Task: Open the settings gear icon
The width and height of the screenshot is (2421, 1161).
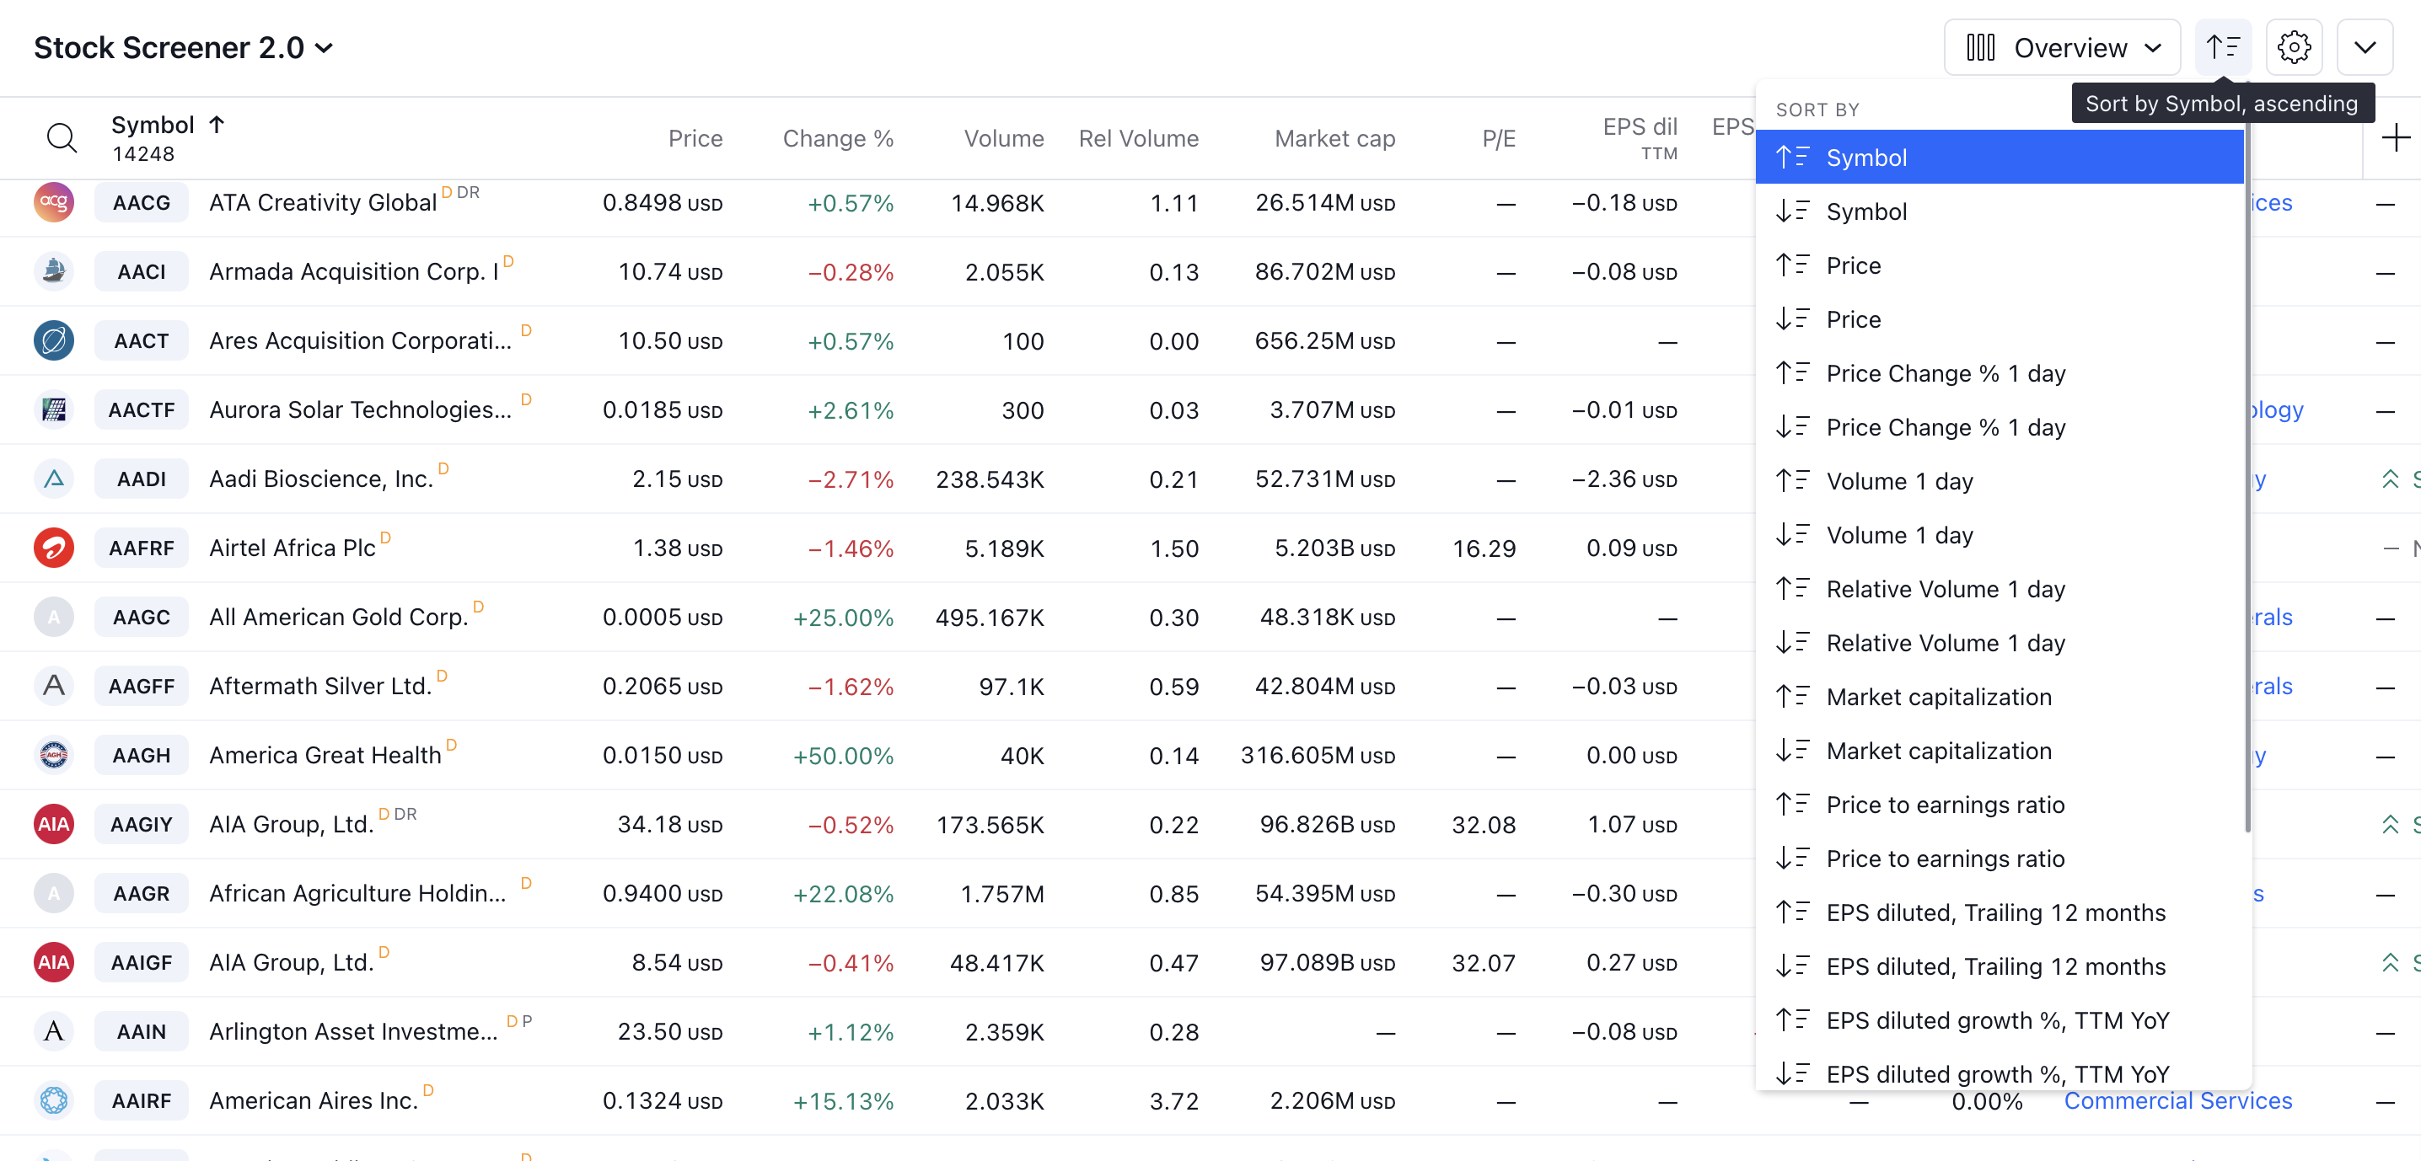Action: point(2293,47)
